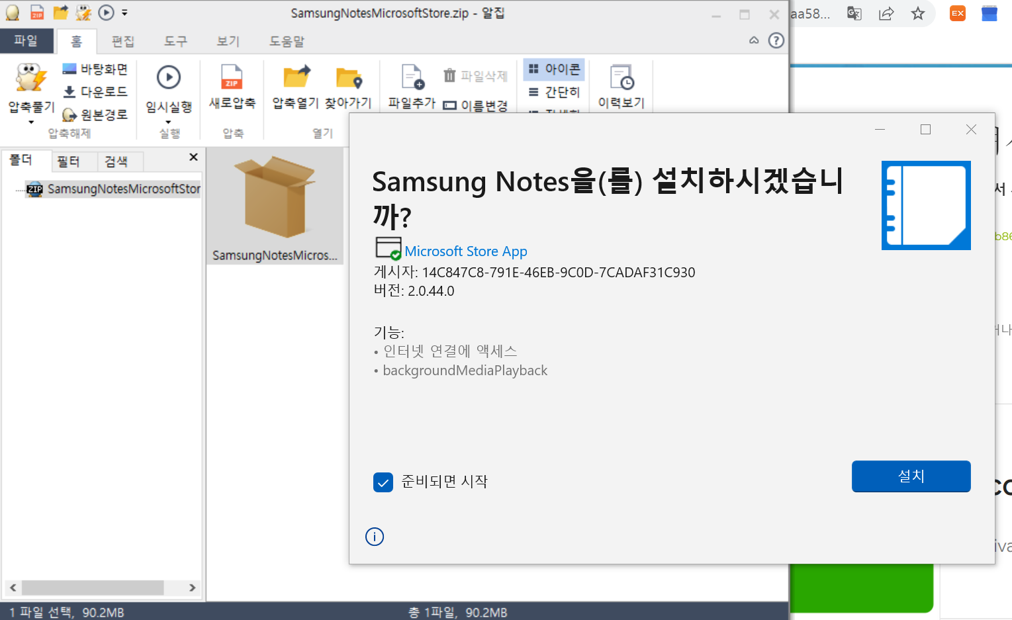
Task: Toggle the 준비되면 시작 checkbox
Action: pos(383,482)
